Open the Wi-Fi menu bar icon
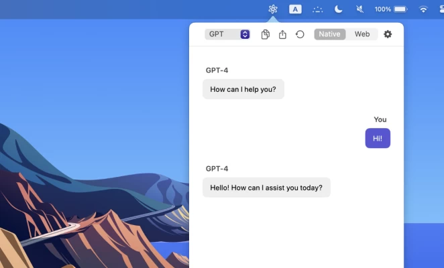This screenshot has width=444, height=268. pyautogui.click(x=423, y=9)
